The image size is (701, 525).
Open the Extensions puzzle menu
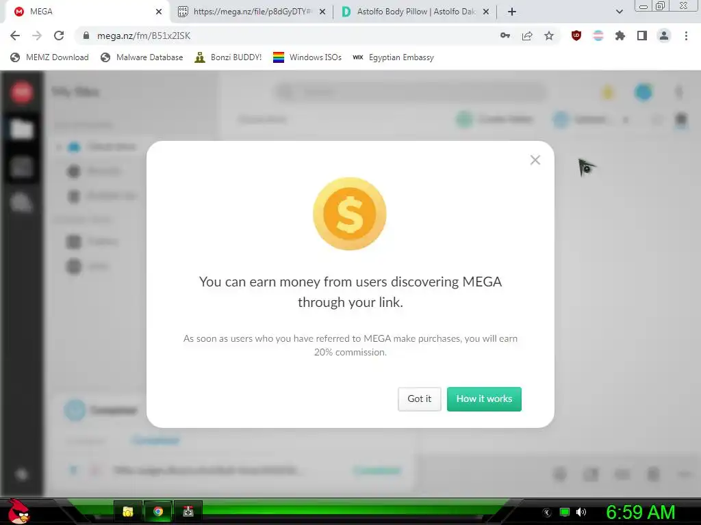pos(620,36)
